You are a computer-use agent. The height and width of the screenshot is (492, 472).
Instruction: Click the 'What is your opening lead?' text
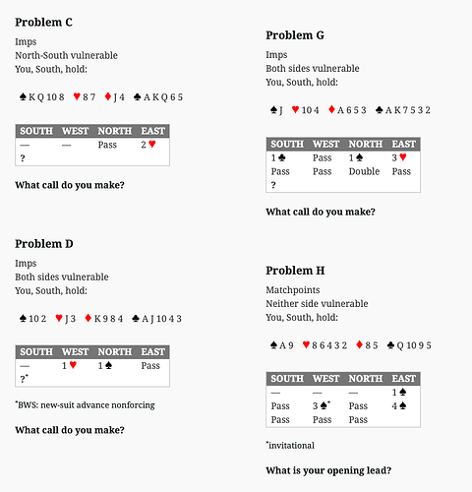328,470
